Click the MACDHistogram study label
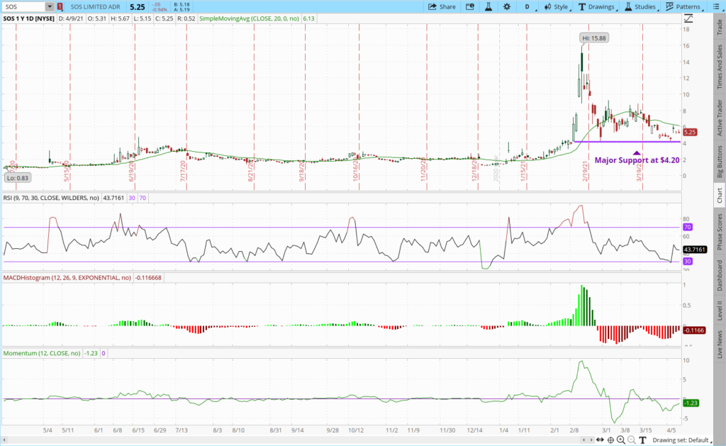 click(x=67, y=278)
